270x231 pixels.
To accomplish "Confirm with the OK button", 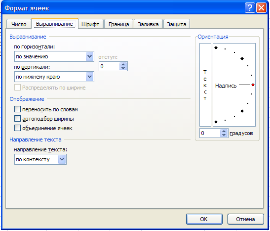I will coord(204,219).
